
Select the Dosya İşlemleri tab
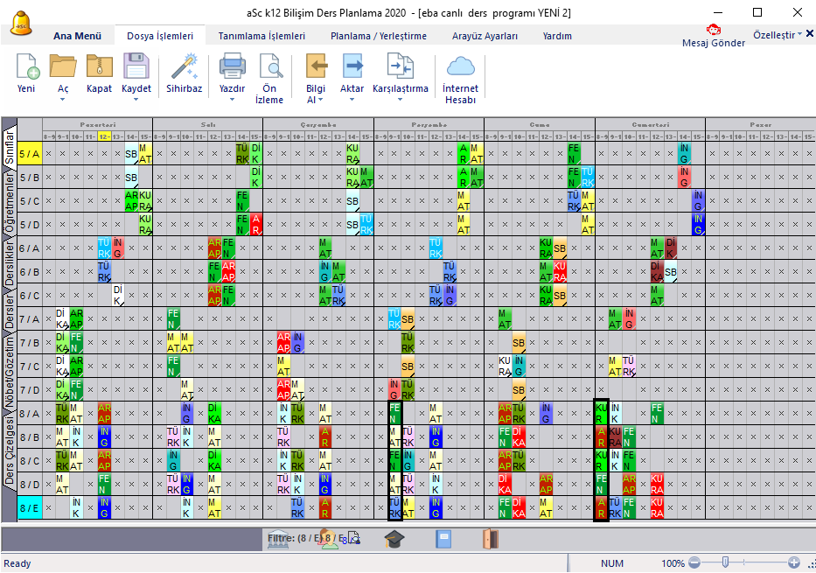pyautogui.click(x=160, y=36)
